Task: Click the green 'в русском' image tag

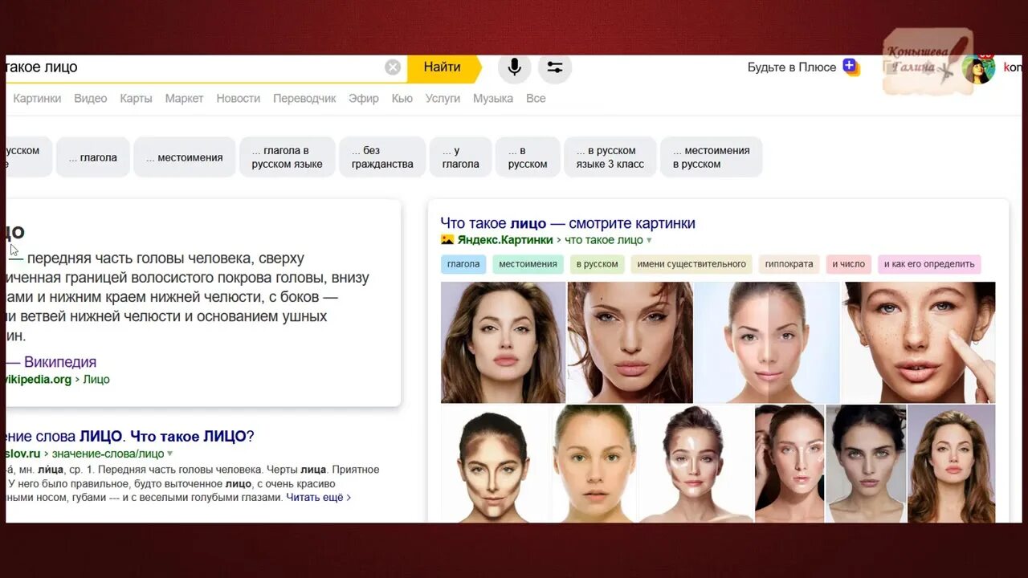Action: coord(597,264)
